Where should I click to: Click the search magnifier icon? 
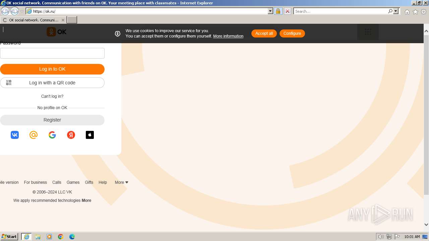[390, 11]
